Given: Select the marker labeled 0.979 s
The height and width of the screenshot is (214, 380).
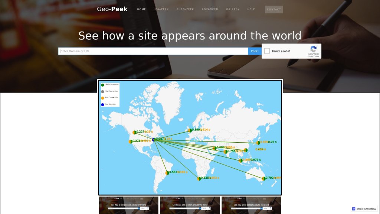Looking at the screenshot, I should 240,160.
